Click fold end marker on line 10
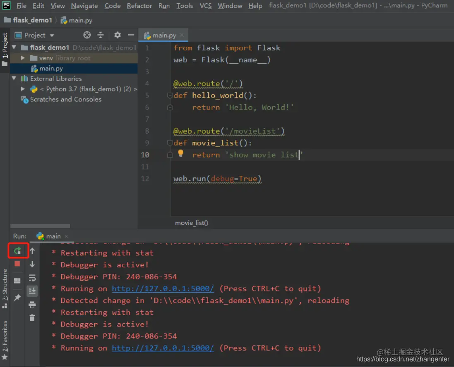 click(170, 155)
